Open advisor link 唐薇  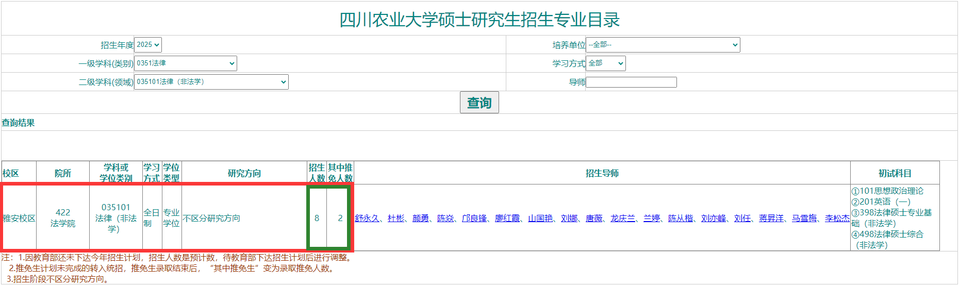pos(594,218)
